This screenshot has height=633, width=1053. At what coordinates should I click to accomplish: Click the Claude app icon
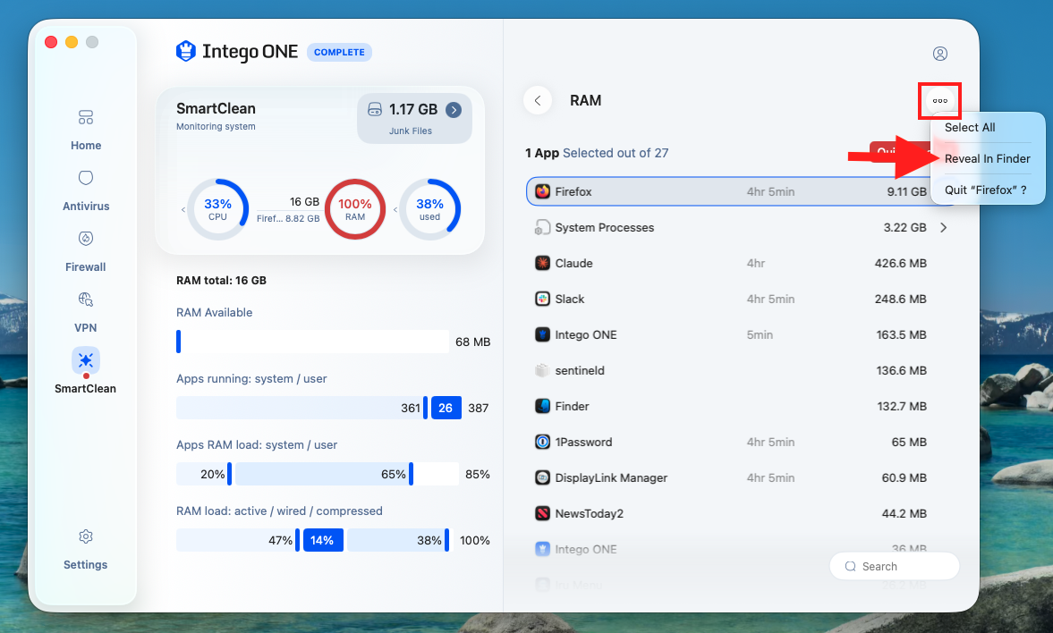543,263
